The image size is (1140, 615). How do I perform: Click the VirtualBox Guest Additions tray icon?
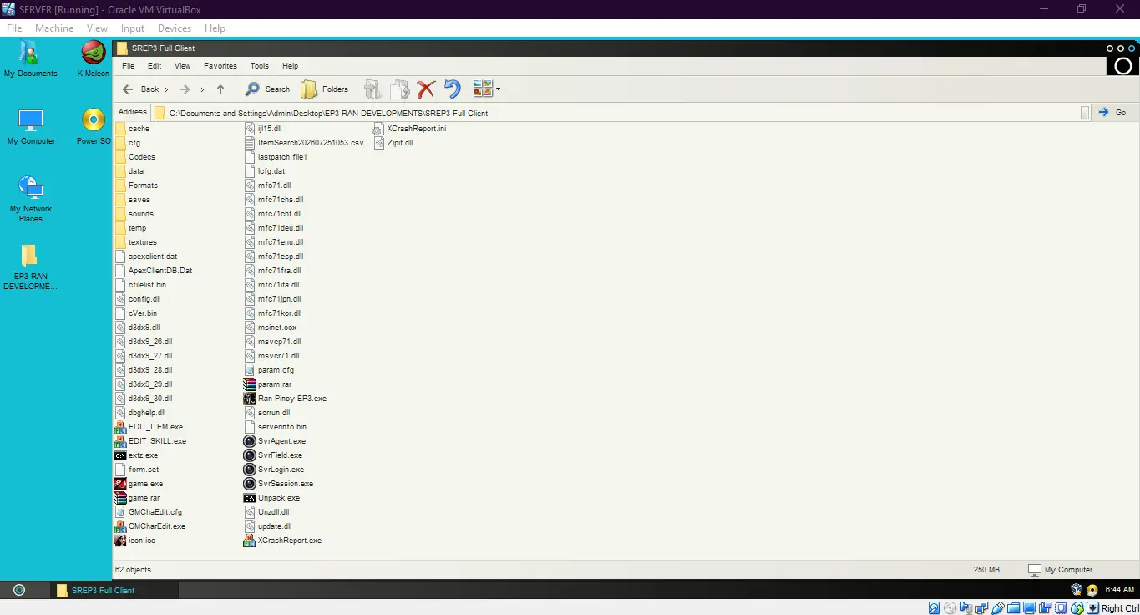coord(1077,590)
